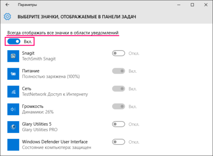The height and width of the screenshot is (156, 213).
Task: Turn off always show all icons toggle
Action: tap(14, 41)
